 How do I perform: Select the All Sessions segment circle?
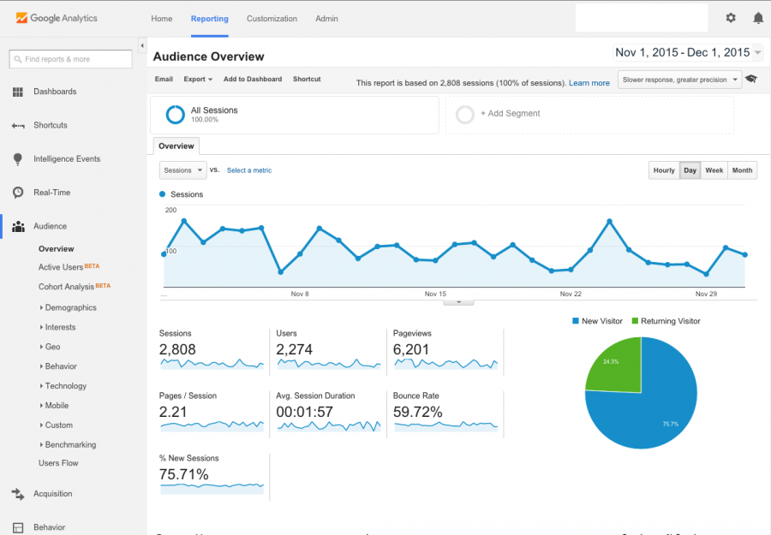(174, 115)
